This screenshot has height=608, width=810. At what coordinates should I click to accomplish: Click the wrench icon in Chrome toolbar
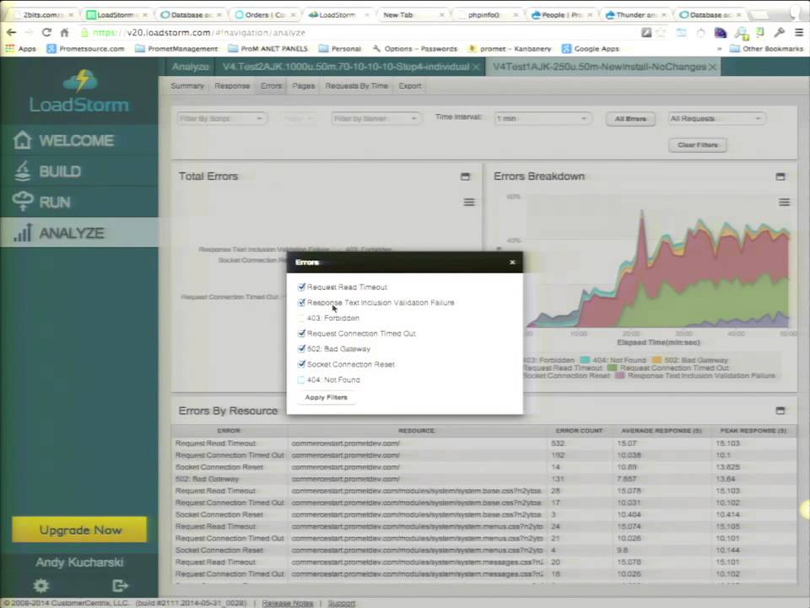[779, 33]
